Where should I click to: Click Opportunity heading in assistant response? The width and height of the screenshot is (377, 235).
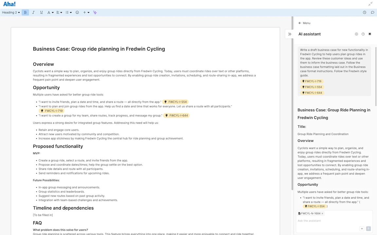pos(308,184)
